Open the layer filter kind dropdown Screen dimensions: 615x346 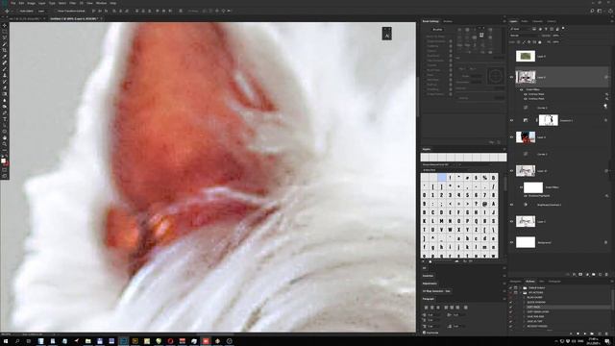click(520, 29)
